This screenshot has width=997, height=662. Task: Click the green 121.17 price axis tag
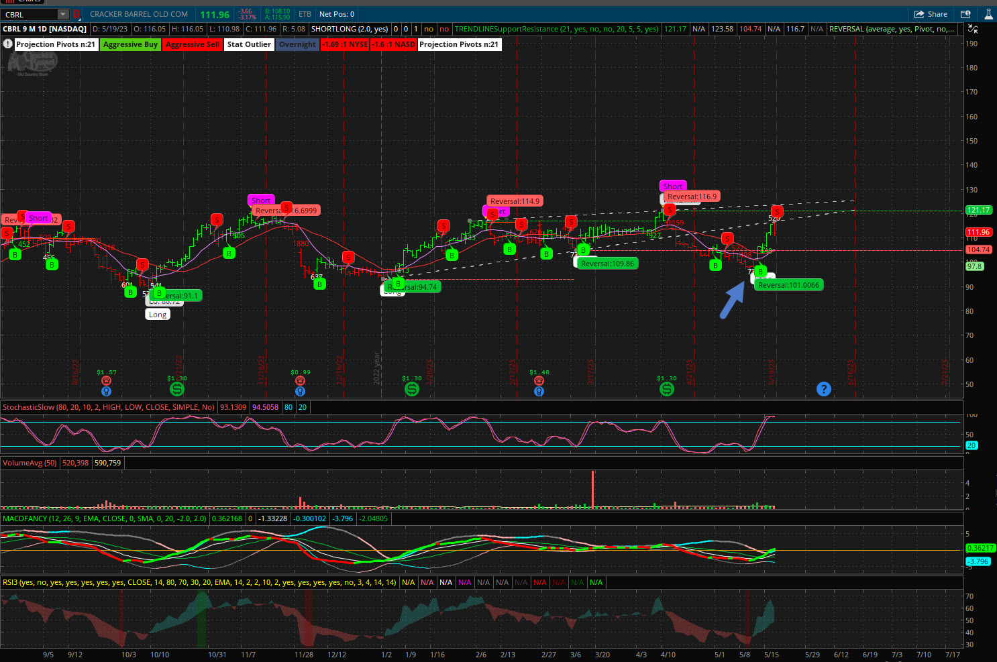click(x=978, y=210)
